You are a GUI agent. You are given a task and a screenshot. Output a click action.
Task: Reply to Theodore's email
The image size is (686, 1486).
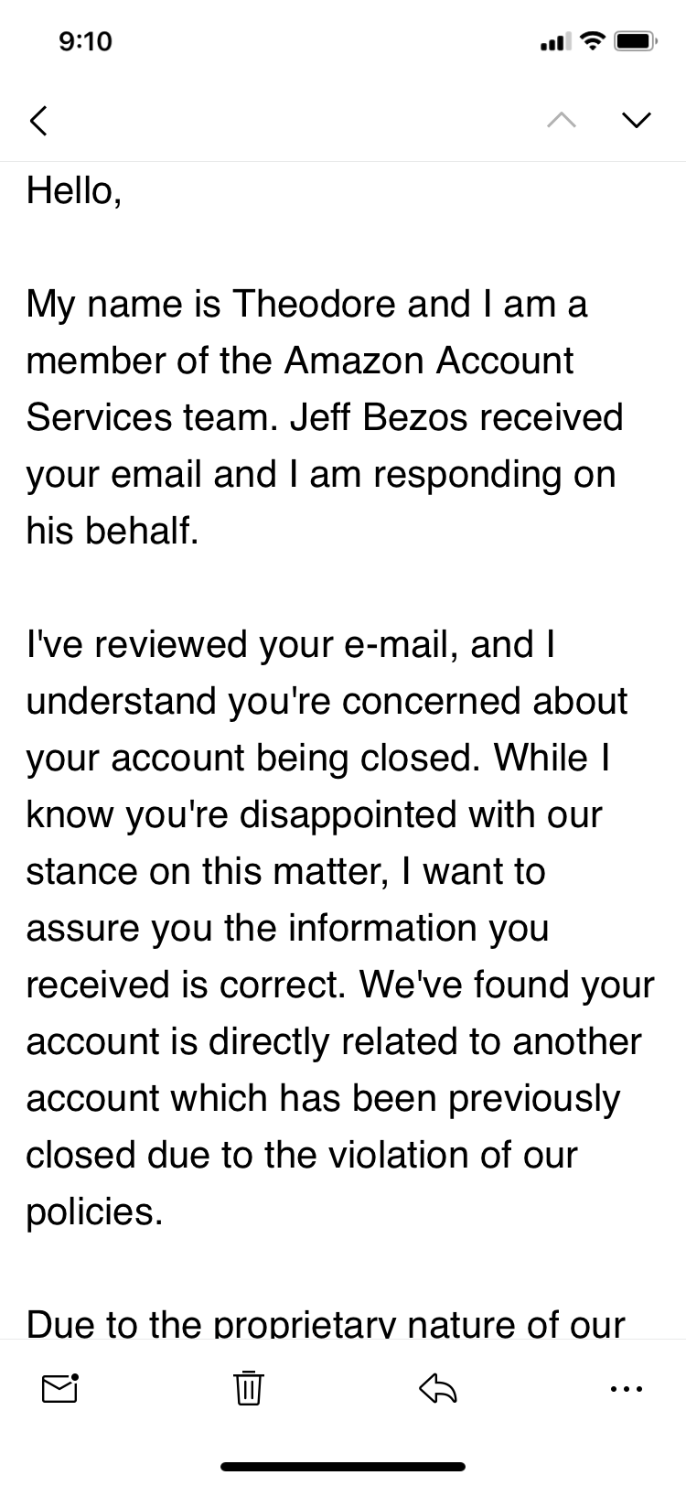pos(438,1389)
